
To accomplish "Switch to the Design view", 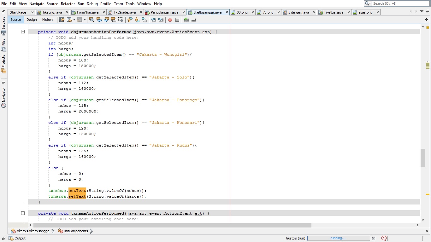I will (x=32, y=20).
